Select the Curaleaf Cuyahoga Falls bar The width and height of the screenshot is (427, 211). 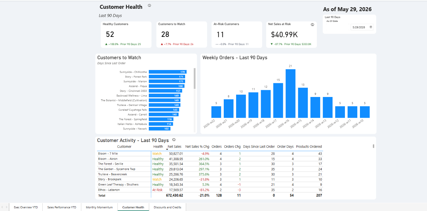pyautogui.click(x=164, y=110)
